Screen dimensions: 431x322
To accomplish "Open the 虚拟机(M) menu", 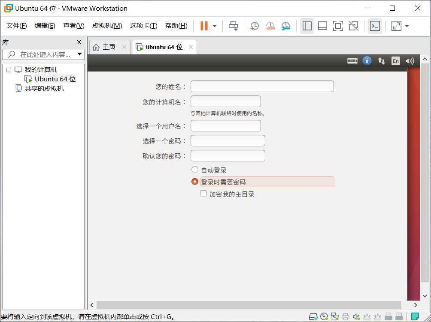I will 107,26.
